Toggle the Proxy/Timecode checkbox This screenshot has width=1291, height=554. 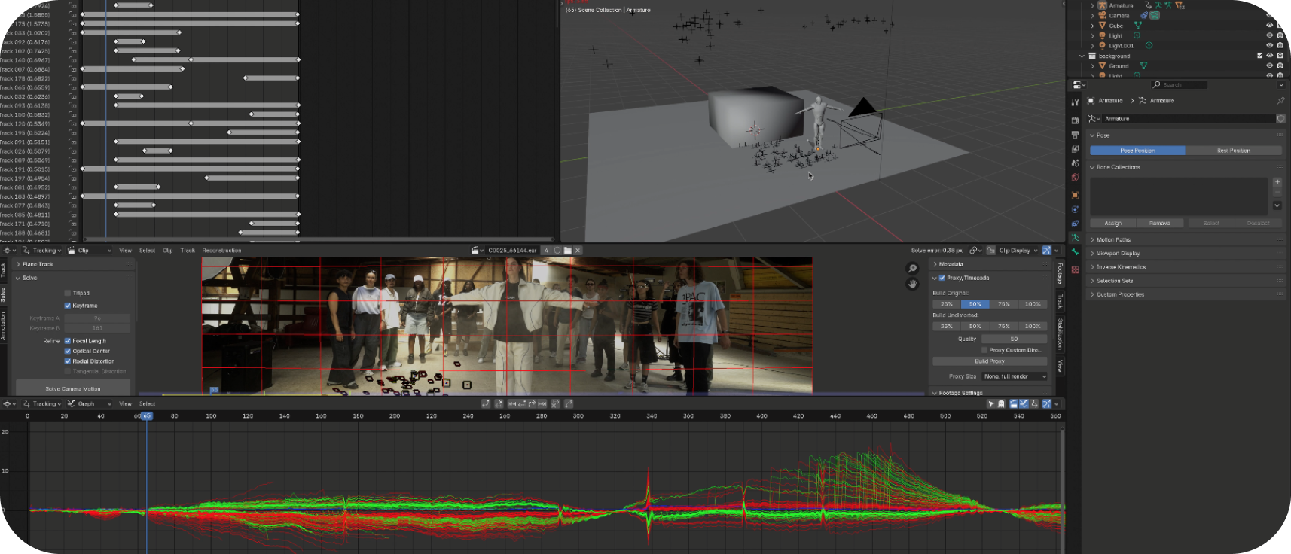(x=942, y=278)
